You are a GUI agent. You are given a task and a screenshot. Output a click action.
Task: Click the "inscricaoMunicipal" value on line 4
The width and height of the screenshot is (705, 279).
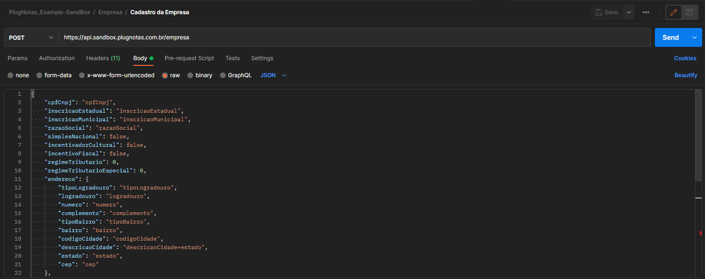pyautogui.click(x=153, y=119)
